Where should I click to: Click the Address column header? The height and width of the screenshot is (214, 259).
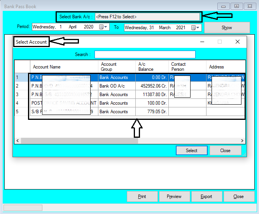226,67
